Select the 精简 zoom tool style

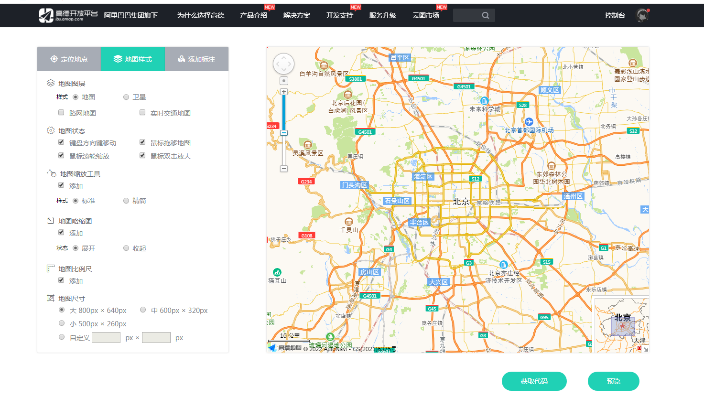coord(126,201)
